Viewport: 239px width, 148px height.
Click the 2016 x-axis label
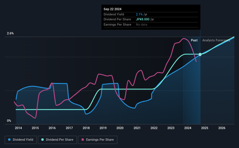[x=52, y=128]
